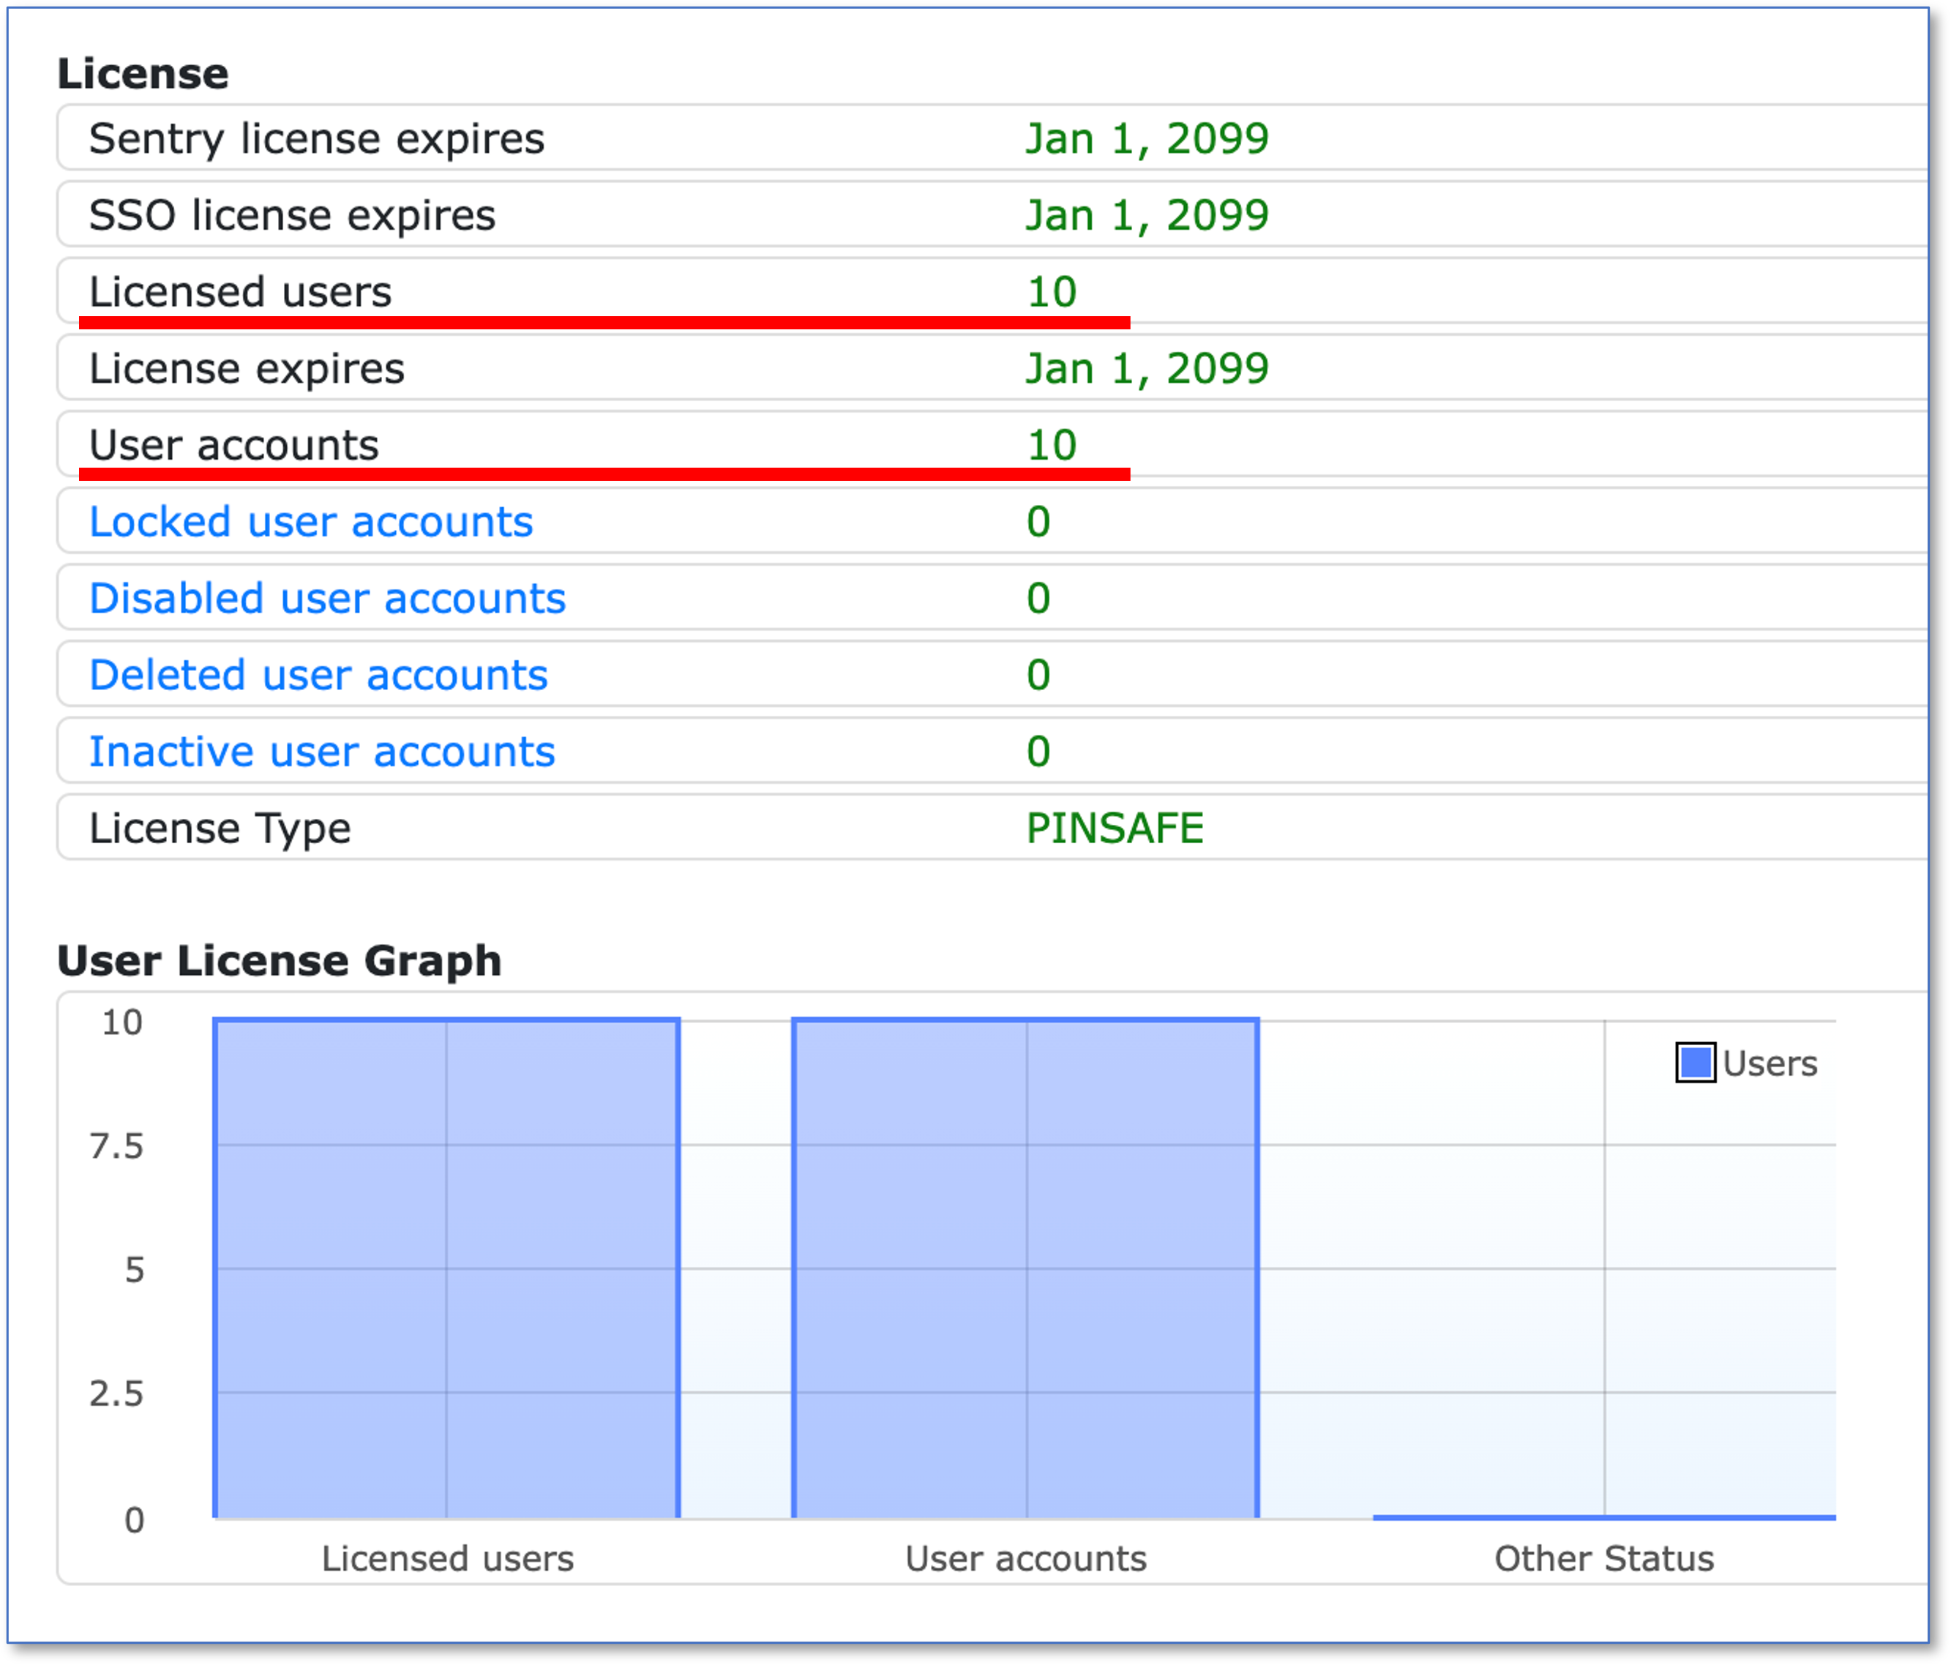
Task: Click SSO license expiry date value
Action: [x=1147, y=216]
